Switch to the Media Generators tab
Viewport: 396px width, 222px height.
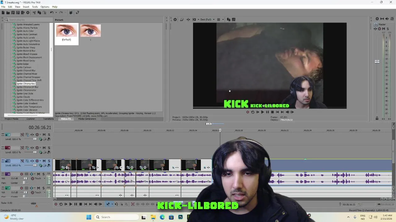point(87,119)
